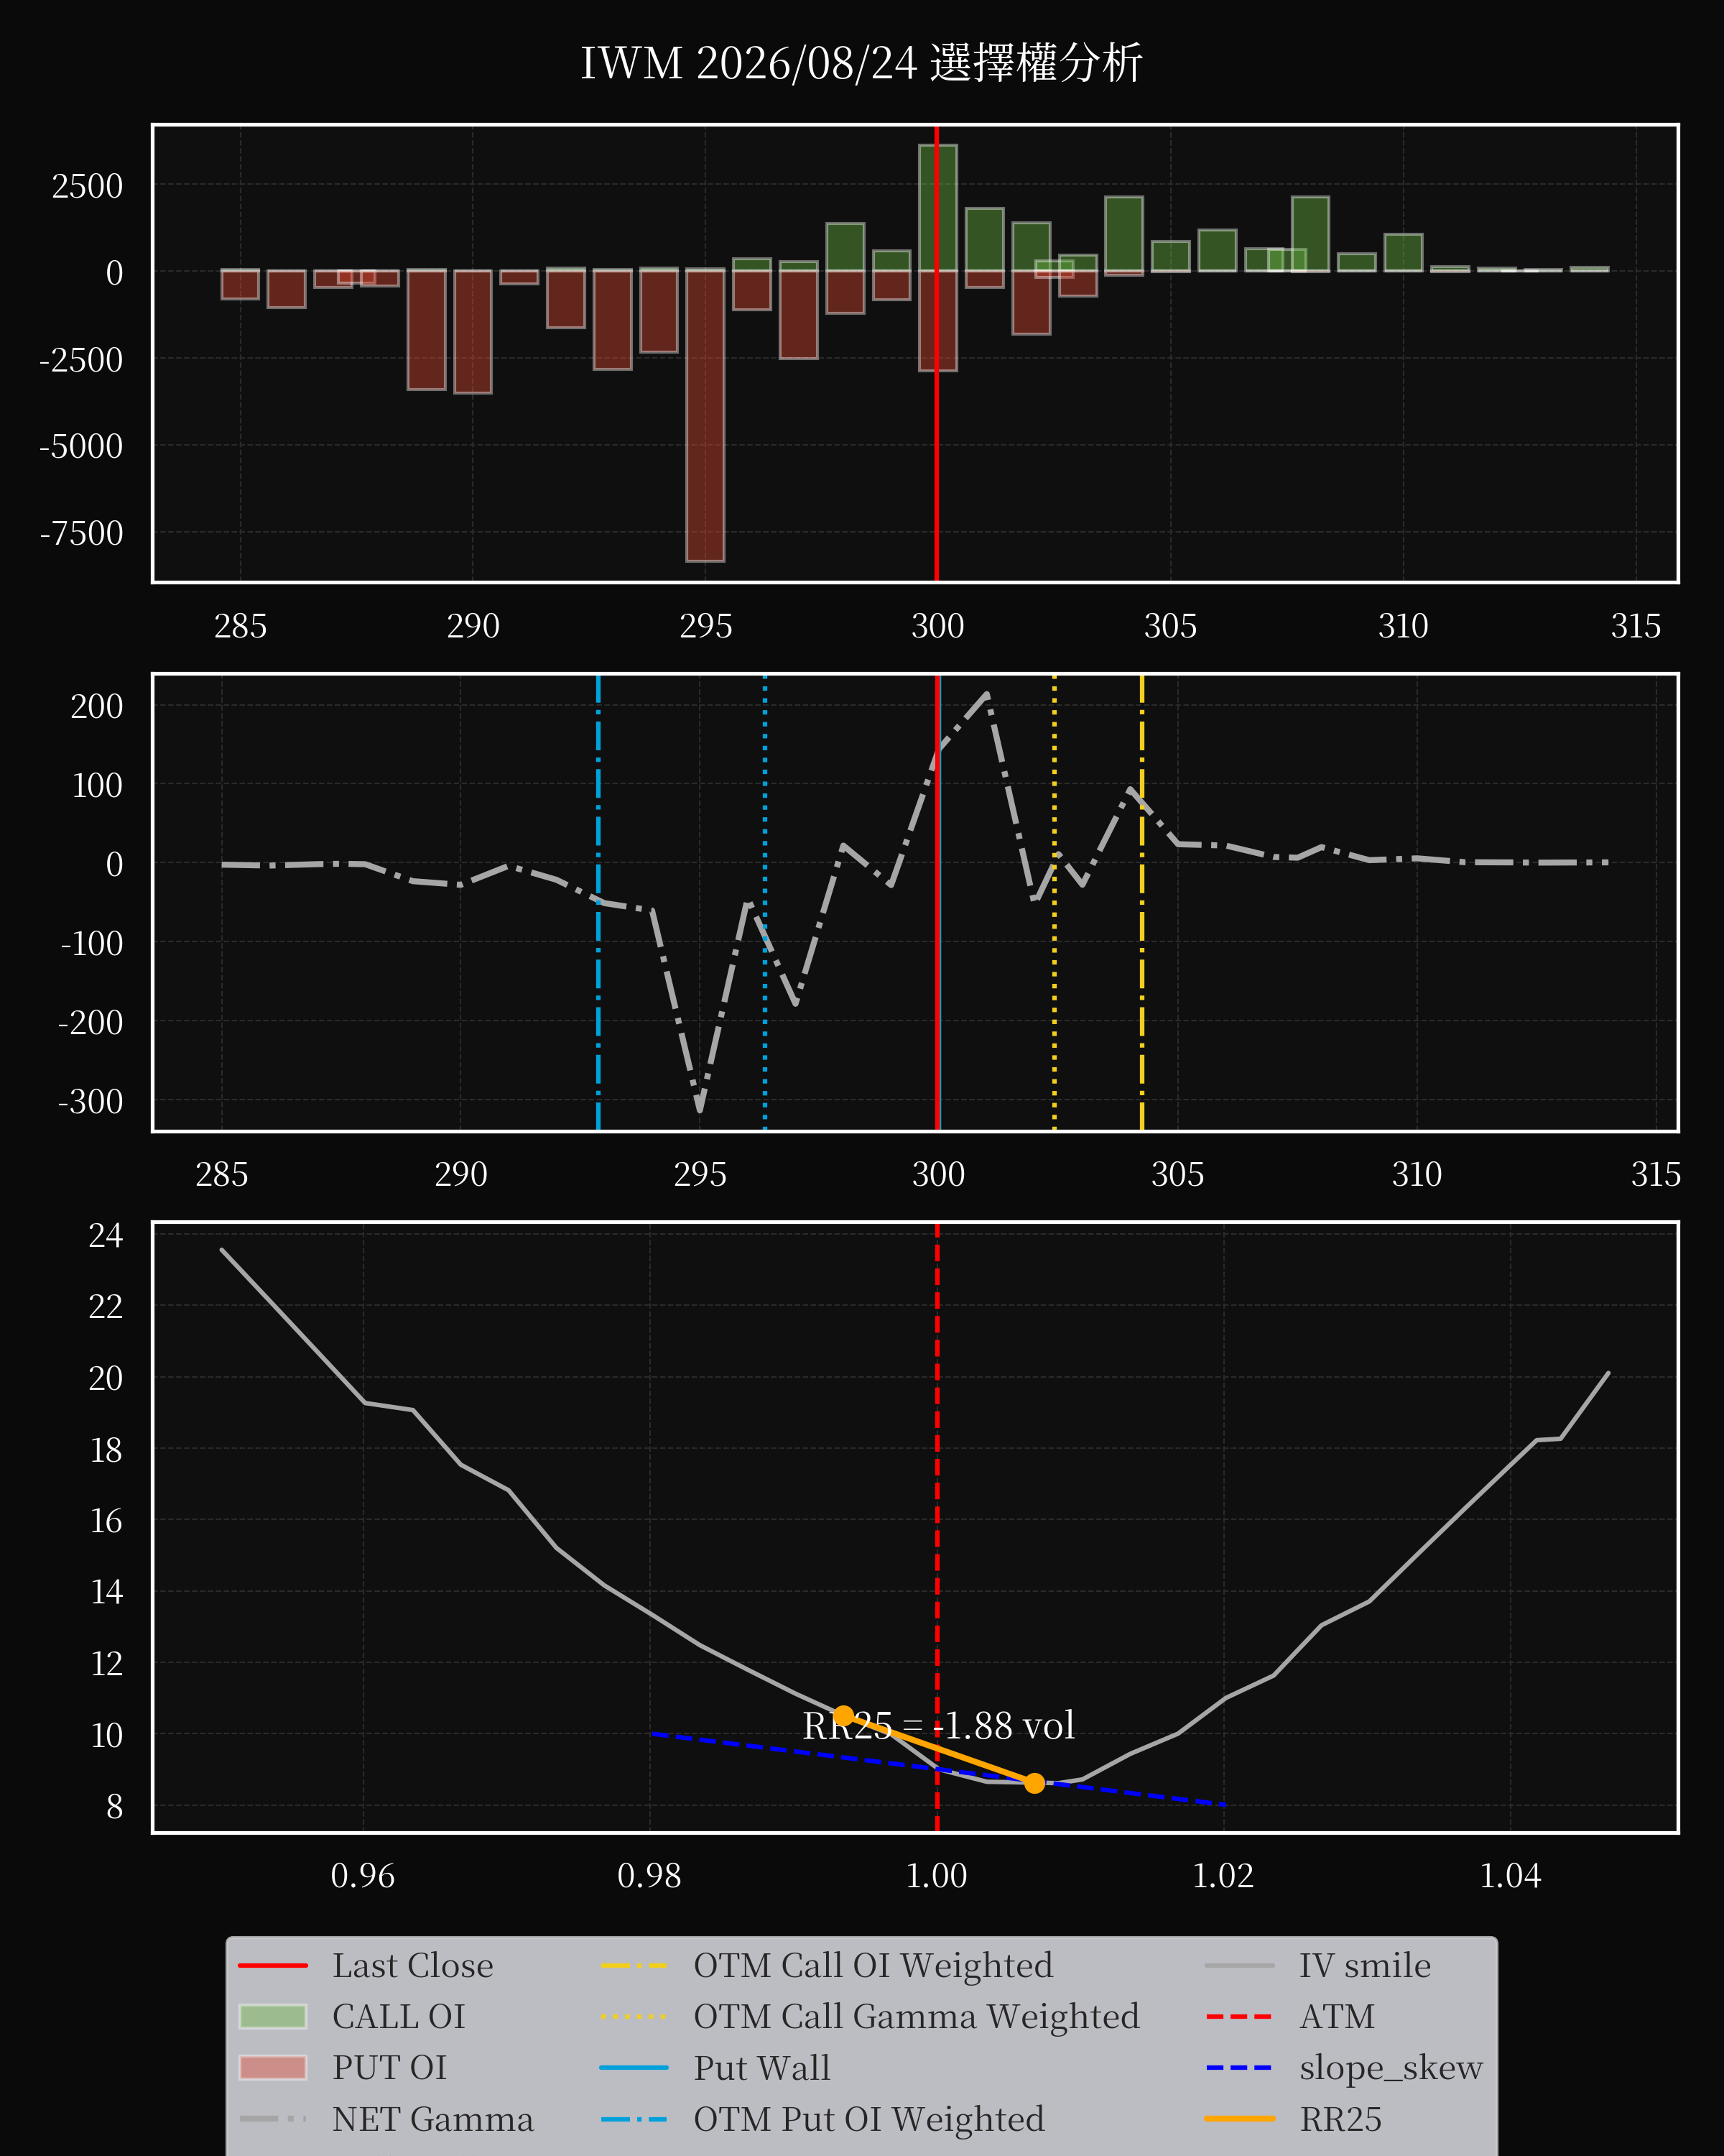Click the 'OTM Put OI Weighted' legend label
Image resolution: width=1724 pixels, height=2156 pixels.
click(868, 2118)
